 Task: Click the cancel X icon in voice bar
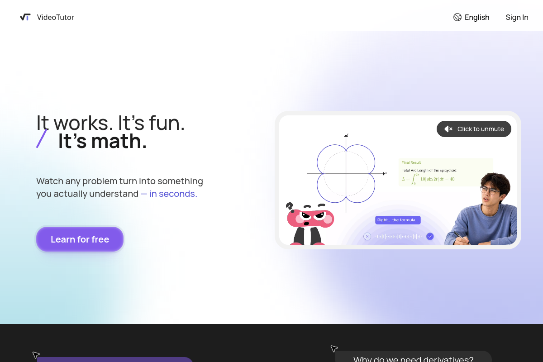click(x=367, y=236)
